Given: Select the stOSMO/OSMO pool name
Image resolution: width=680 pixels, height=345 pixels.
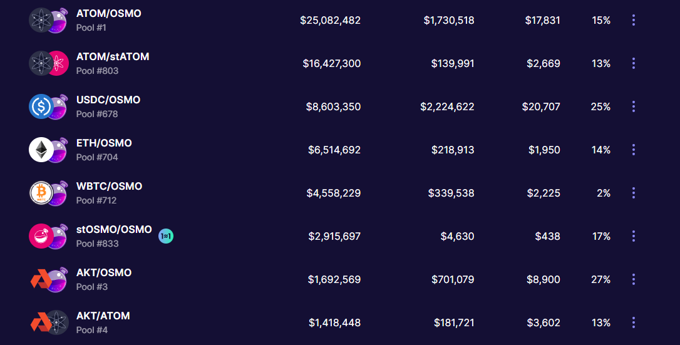Looking at the screenshot, I should coord(114,230).
